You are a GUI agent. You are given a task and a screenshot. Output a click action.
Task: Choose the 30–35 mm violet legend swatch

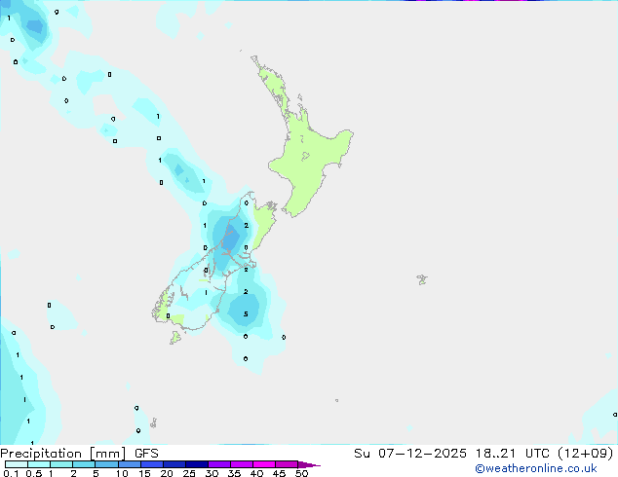coord(219,464)
